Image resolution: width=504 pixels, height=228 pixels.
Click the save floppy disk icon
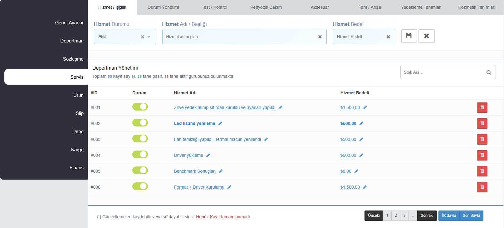click(x=409, y=36)
